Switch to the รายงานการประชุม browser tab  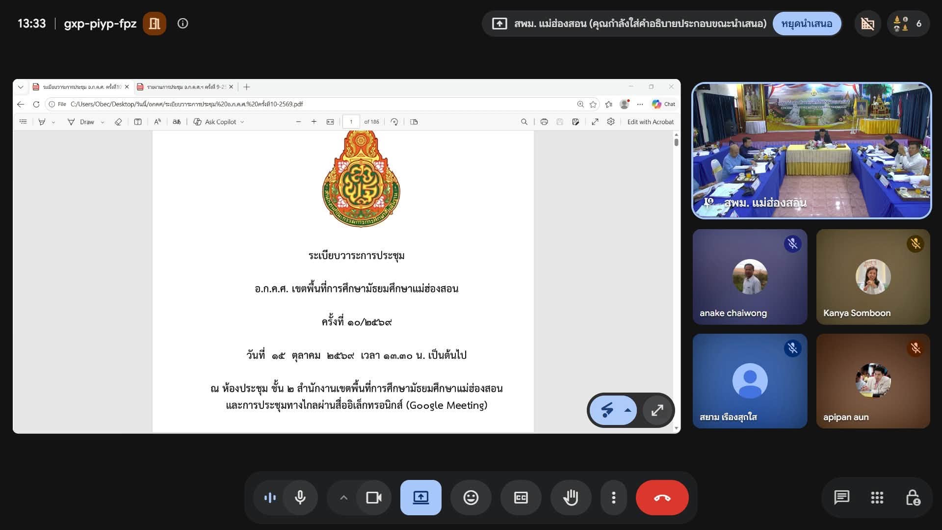185,87
